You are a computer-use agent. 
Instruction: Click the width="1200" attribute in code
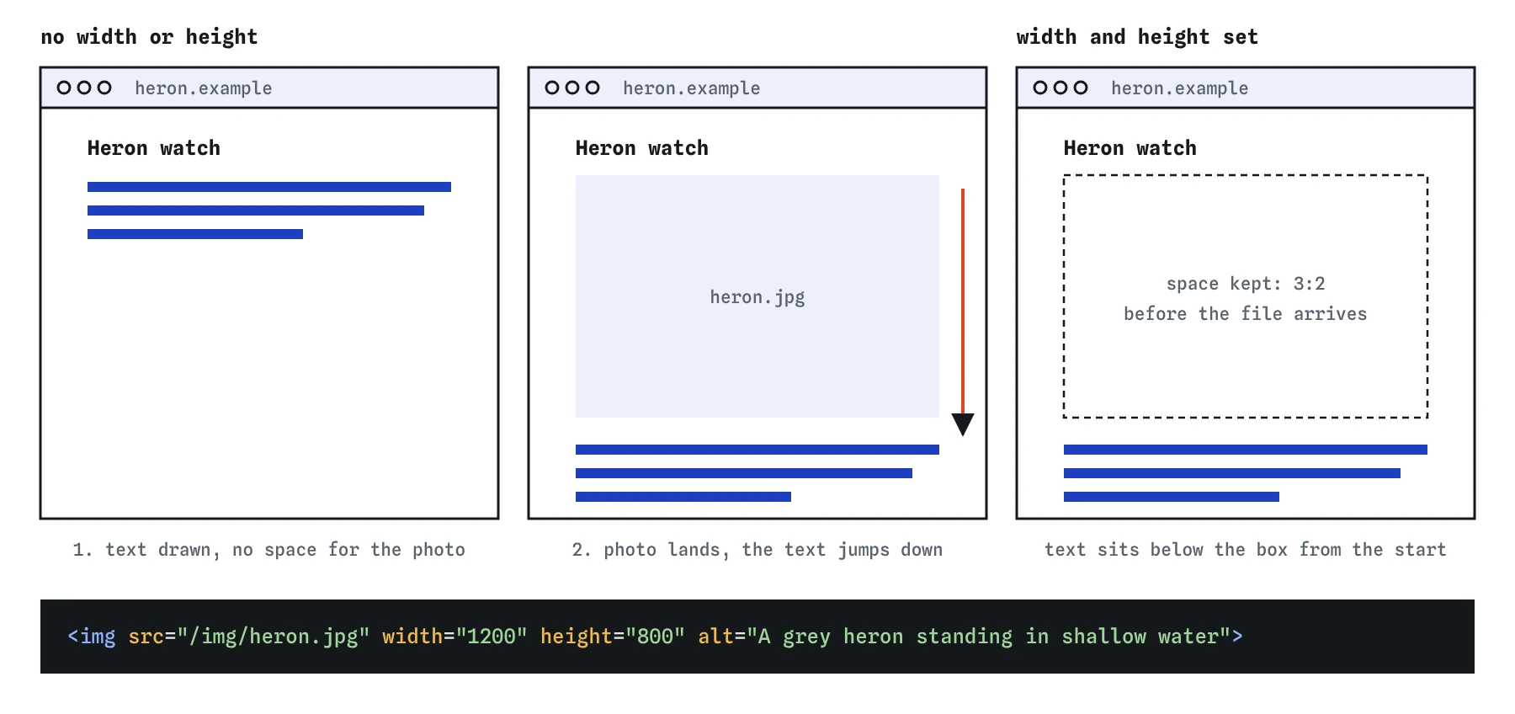(x=454, y=637)
